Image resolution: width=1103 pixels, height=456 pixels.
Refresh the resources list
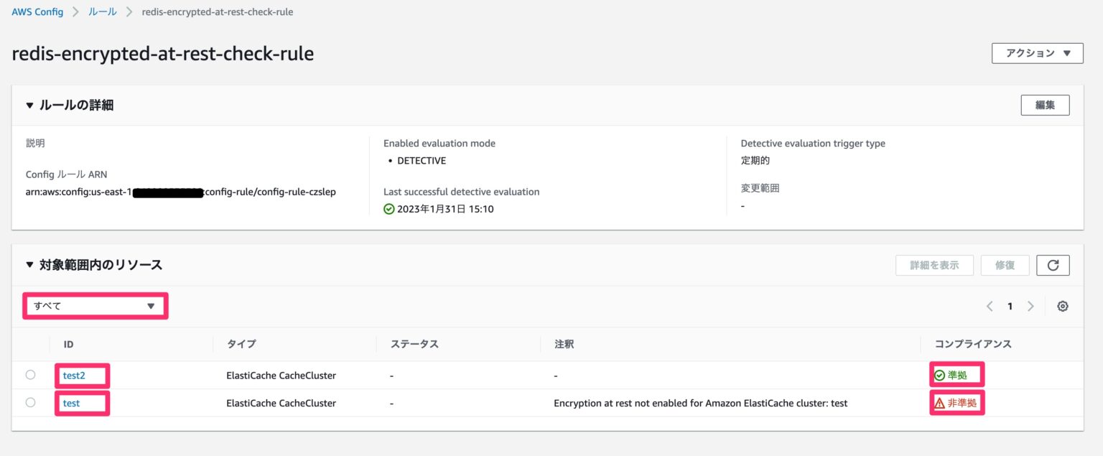(x=1053, y=264)
